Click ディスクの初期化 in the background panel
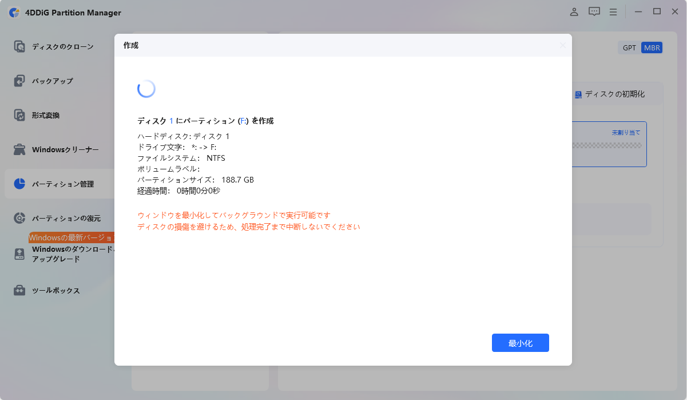The image size is (687, 400). 614,94
